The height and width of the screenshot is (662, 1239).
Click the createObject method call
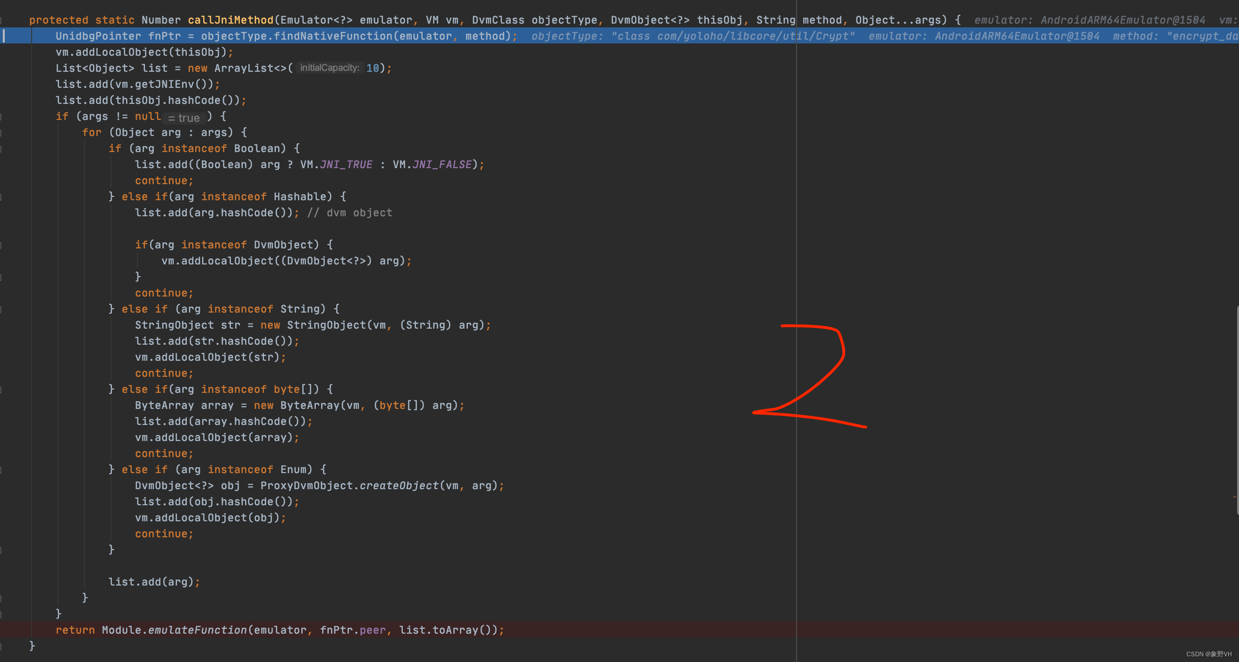click(x=399, y=485)
